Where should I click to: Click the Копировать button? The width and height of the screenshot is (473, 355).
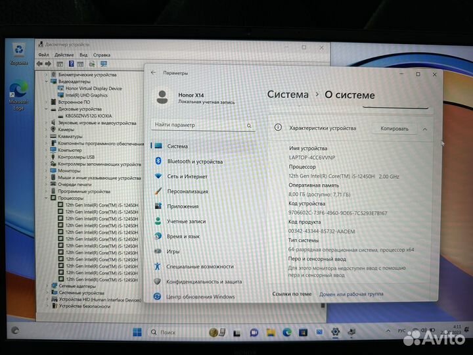tap(394, 129)
